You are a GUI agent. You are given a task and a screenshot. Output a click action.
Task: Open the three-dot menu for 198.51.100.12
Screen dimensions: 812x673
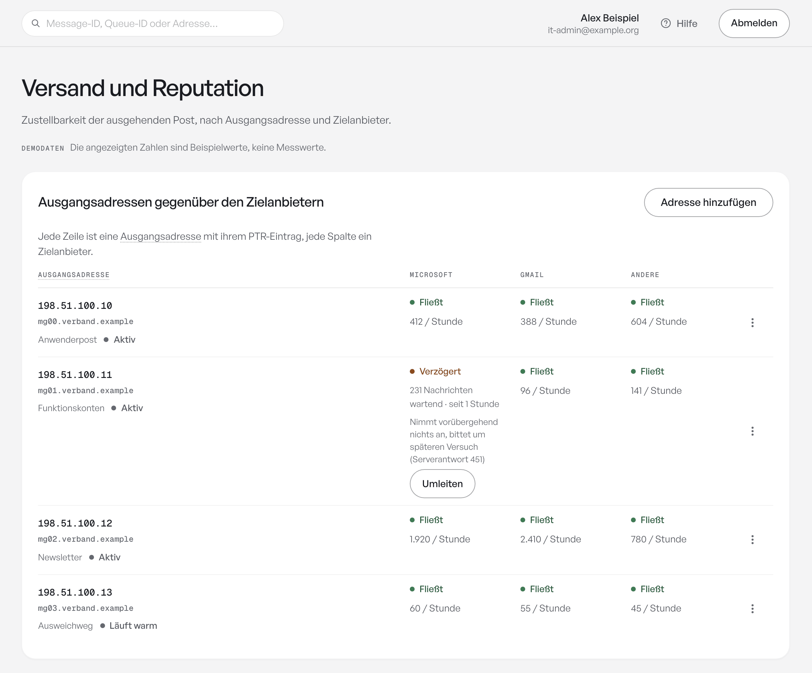click(x=752, y=540)
